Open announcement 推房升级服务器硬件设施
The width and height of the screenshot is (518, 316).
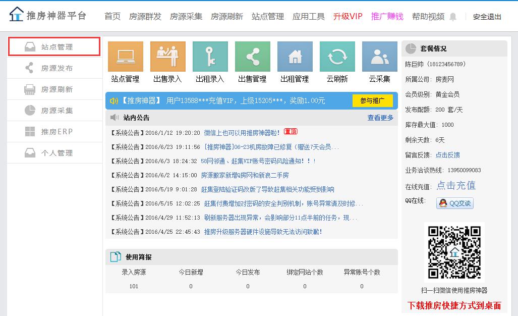[x=263, y=232]
